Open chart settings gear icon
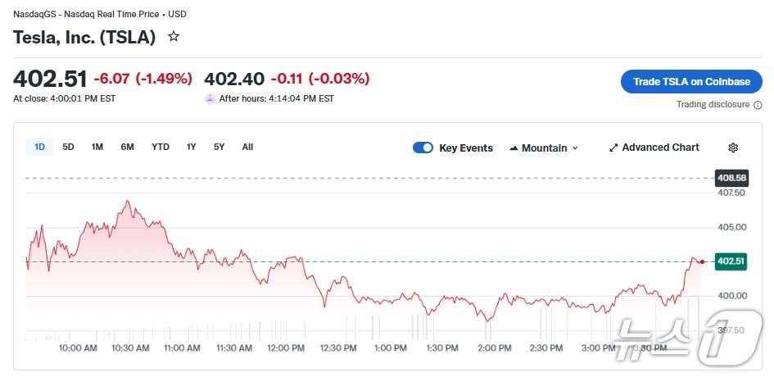The height and width of the screenshot is (377, 774). [x=733, y=148]
